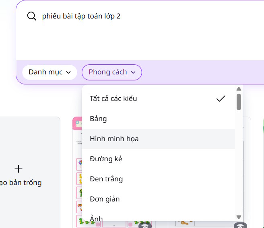The image size is (264, 228).
Task: Select 'Đen trắng' style option
Action: [158, 179]
